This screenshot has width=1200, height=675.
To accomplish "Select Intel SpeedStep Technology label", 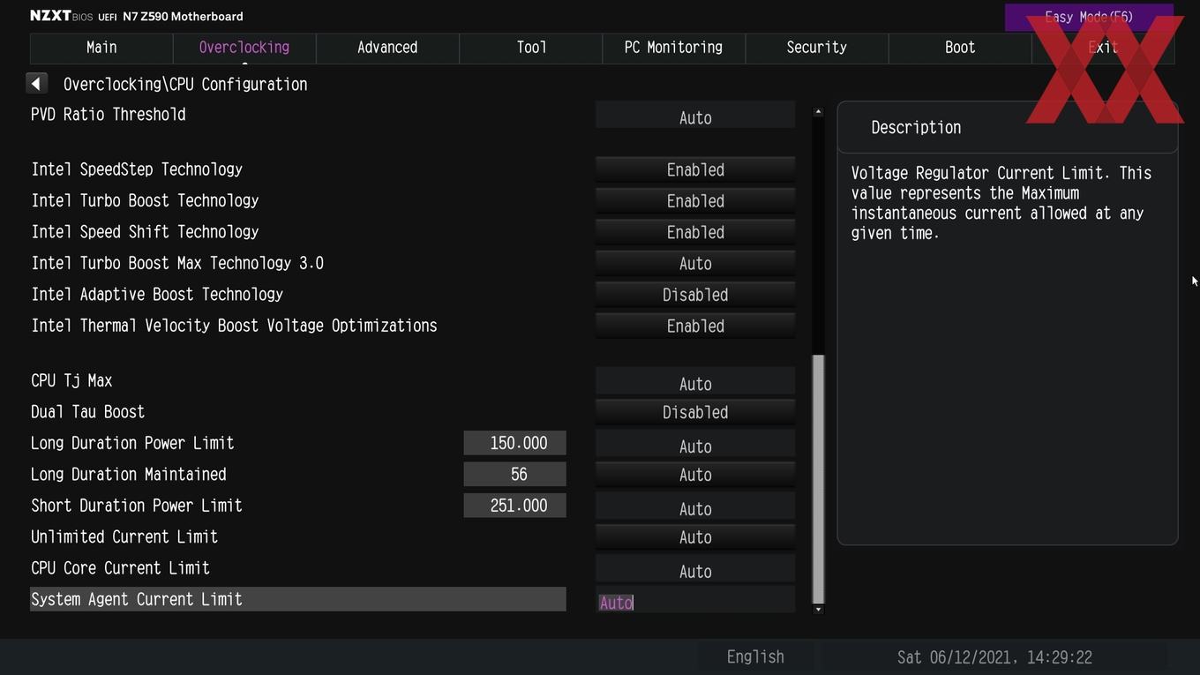I will (x=137, y=169).
